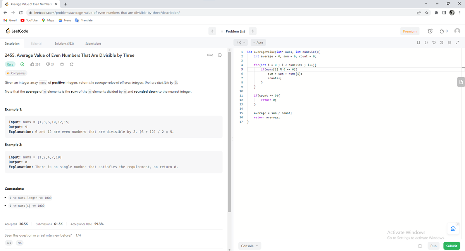
Task: Go back in browser
Action: click(x=6, y=12)
